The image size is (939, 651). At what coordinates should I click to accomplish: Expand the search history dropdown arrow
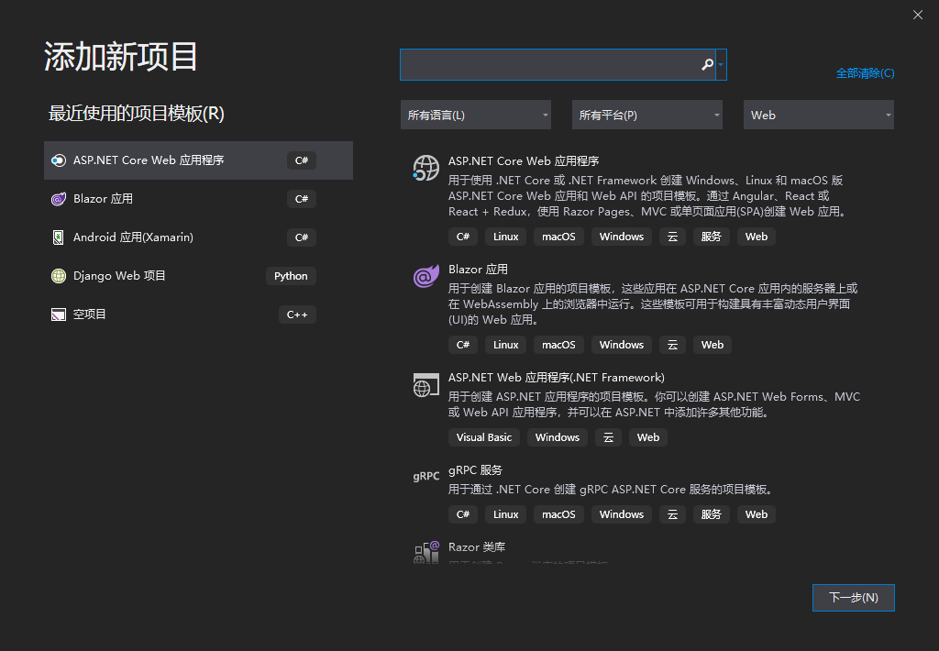(721, 65)
